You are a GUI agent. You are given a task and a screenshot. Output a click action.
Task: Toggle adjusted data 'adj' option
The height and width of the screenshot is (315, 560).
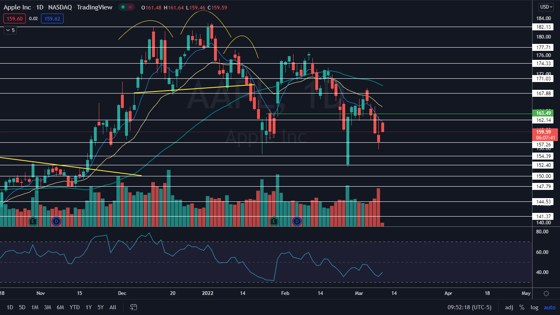tap(509, 307)
